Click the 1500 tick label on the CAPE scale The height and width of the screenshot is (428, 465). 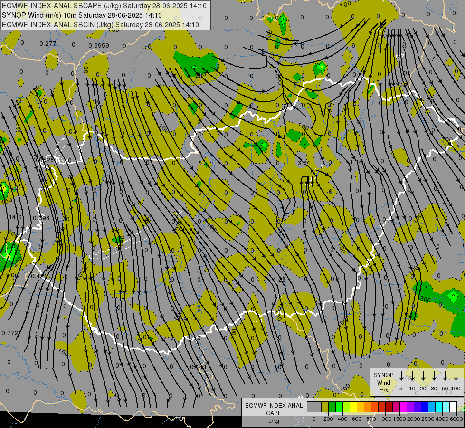[399, 419]
